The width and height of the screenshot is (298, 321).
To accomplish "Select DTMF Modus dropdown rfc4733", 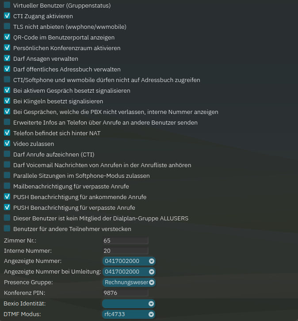I will tap(129, 314).
